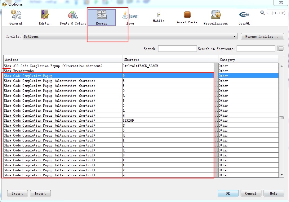Viewport: 289px width, 202px height.
Task: Click the shortcut cell showing L
Action: tap(168, 110)
